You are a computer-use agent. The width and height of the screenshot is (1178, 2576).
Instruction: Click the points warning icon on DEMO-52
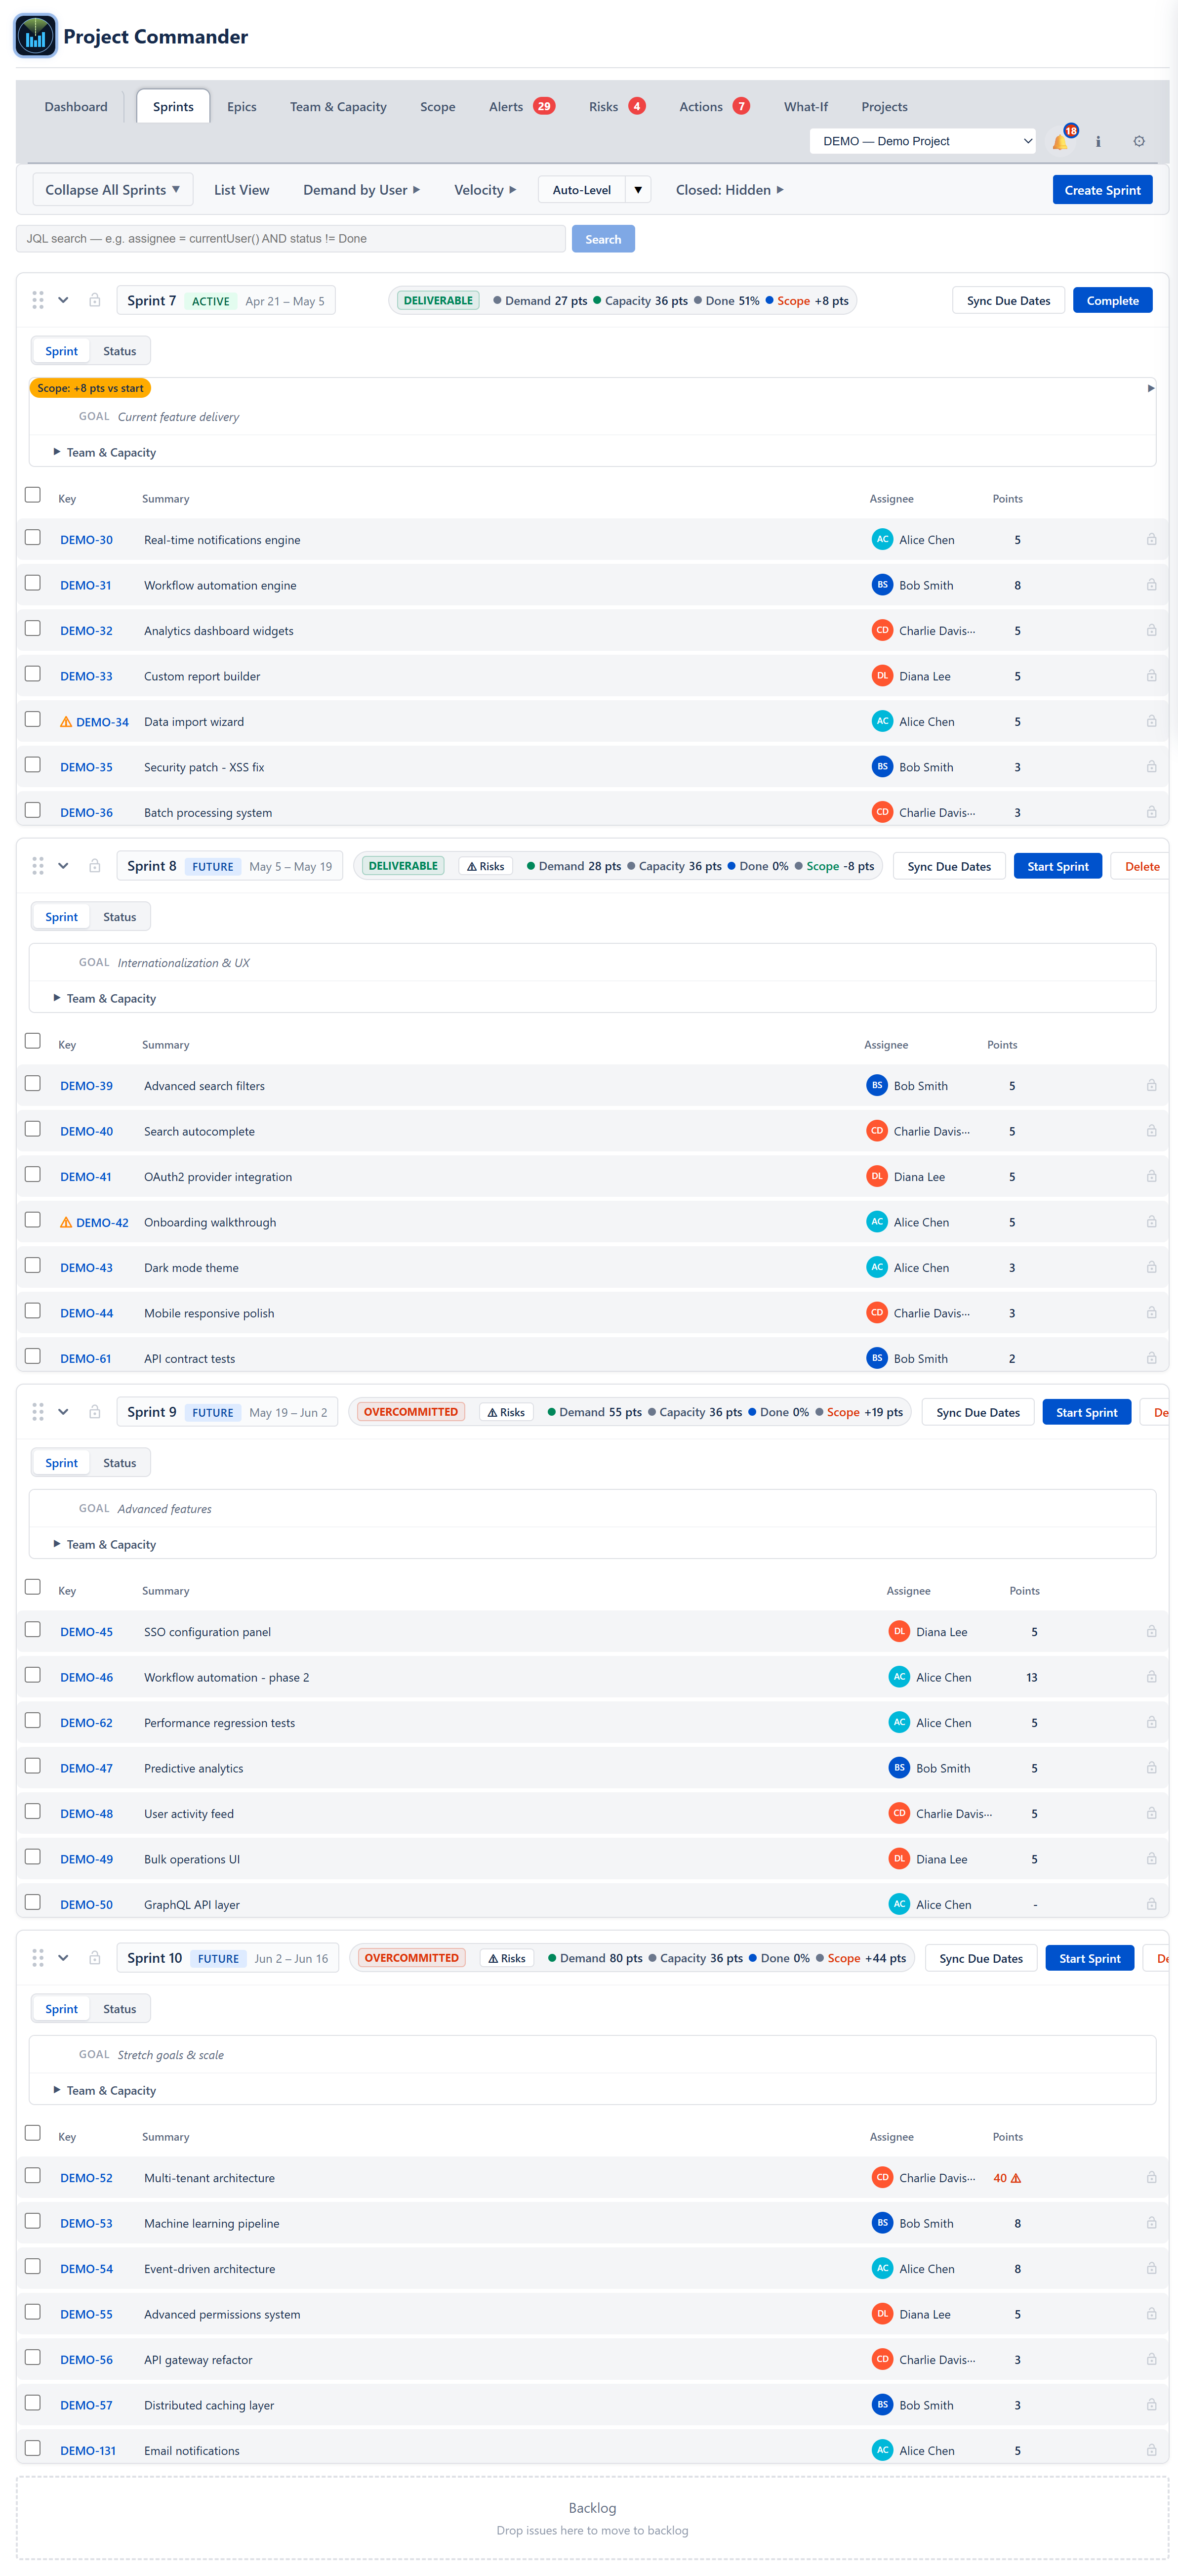(x=1016, y=2178)
